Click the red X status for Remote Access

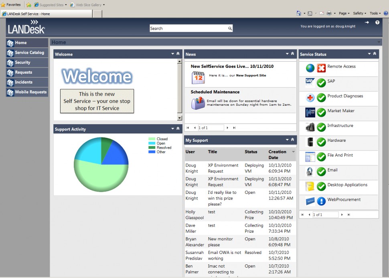(321, 68)
